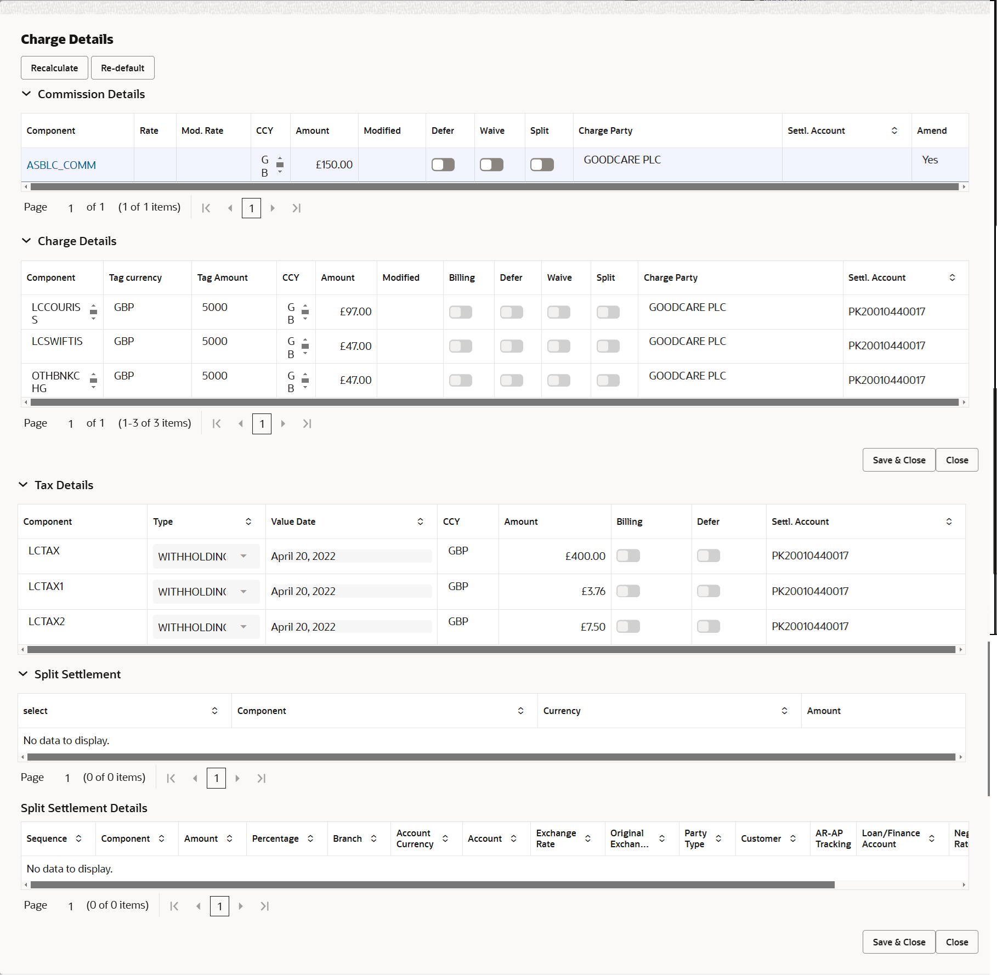Turn on Billing toggle for LCCOURISS

click(460, 311)
